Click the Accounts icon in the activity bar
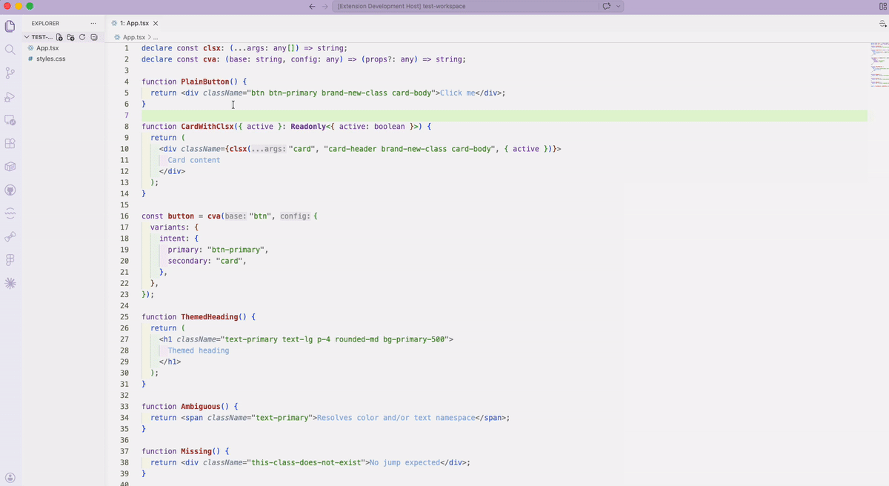 click(x=10, y=477)
